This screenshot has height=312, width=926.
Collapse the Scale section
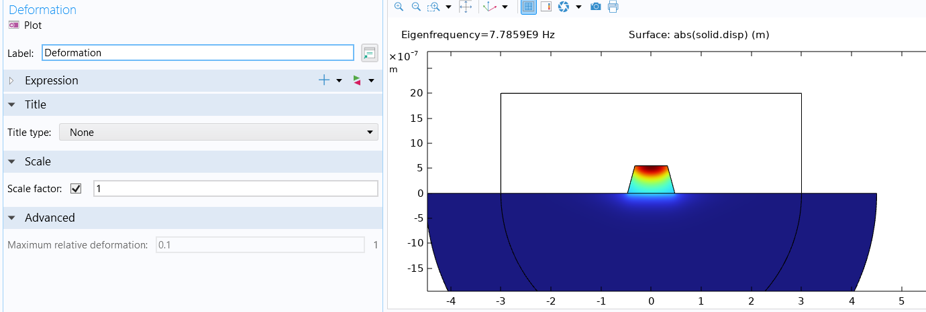(11, 162)
